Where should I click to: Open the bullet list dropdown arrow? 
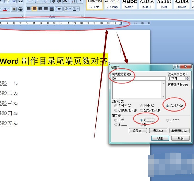[33, 1]
